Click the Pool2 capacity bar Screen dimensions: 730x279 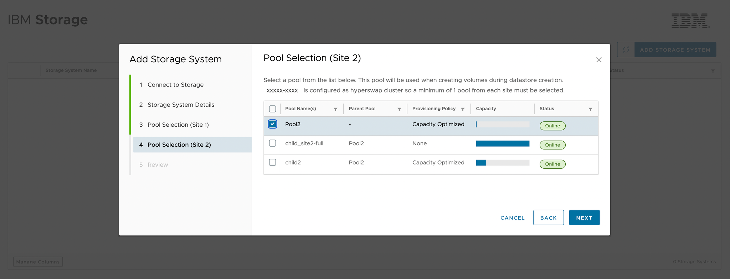[503, 124]
